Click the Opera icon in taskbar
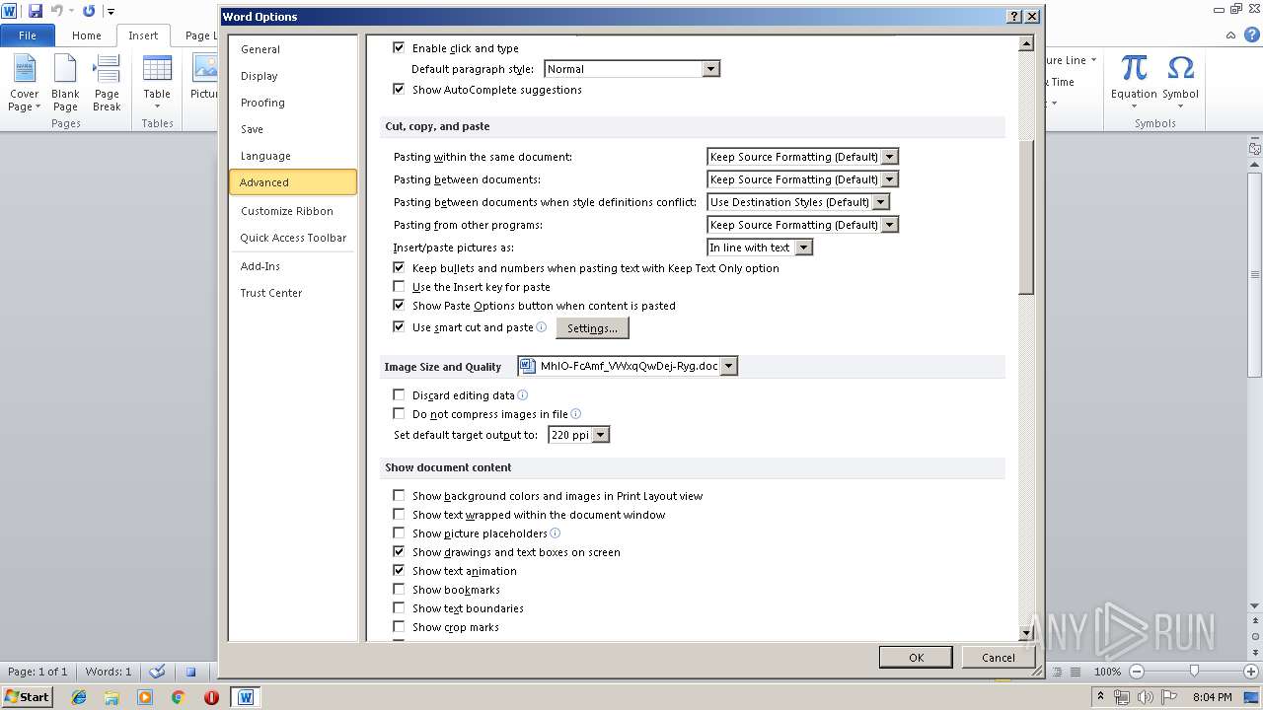The width and height of the screenshot is (1263, 710). coord(211,697)
